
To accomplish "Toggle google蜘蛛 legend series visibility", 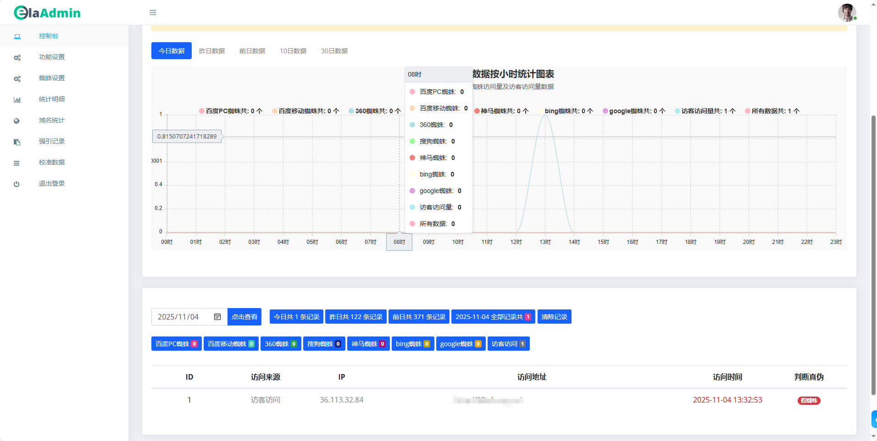I will click(633, 111).
